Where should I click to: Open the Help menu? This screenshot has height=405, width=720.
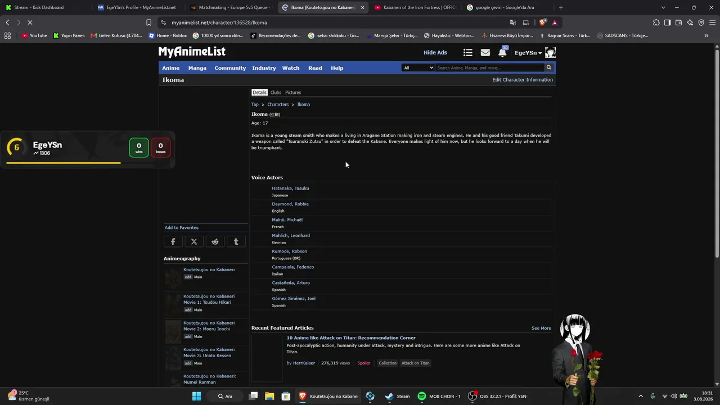point(337,68)
